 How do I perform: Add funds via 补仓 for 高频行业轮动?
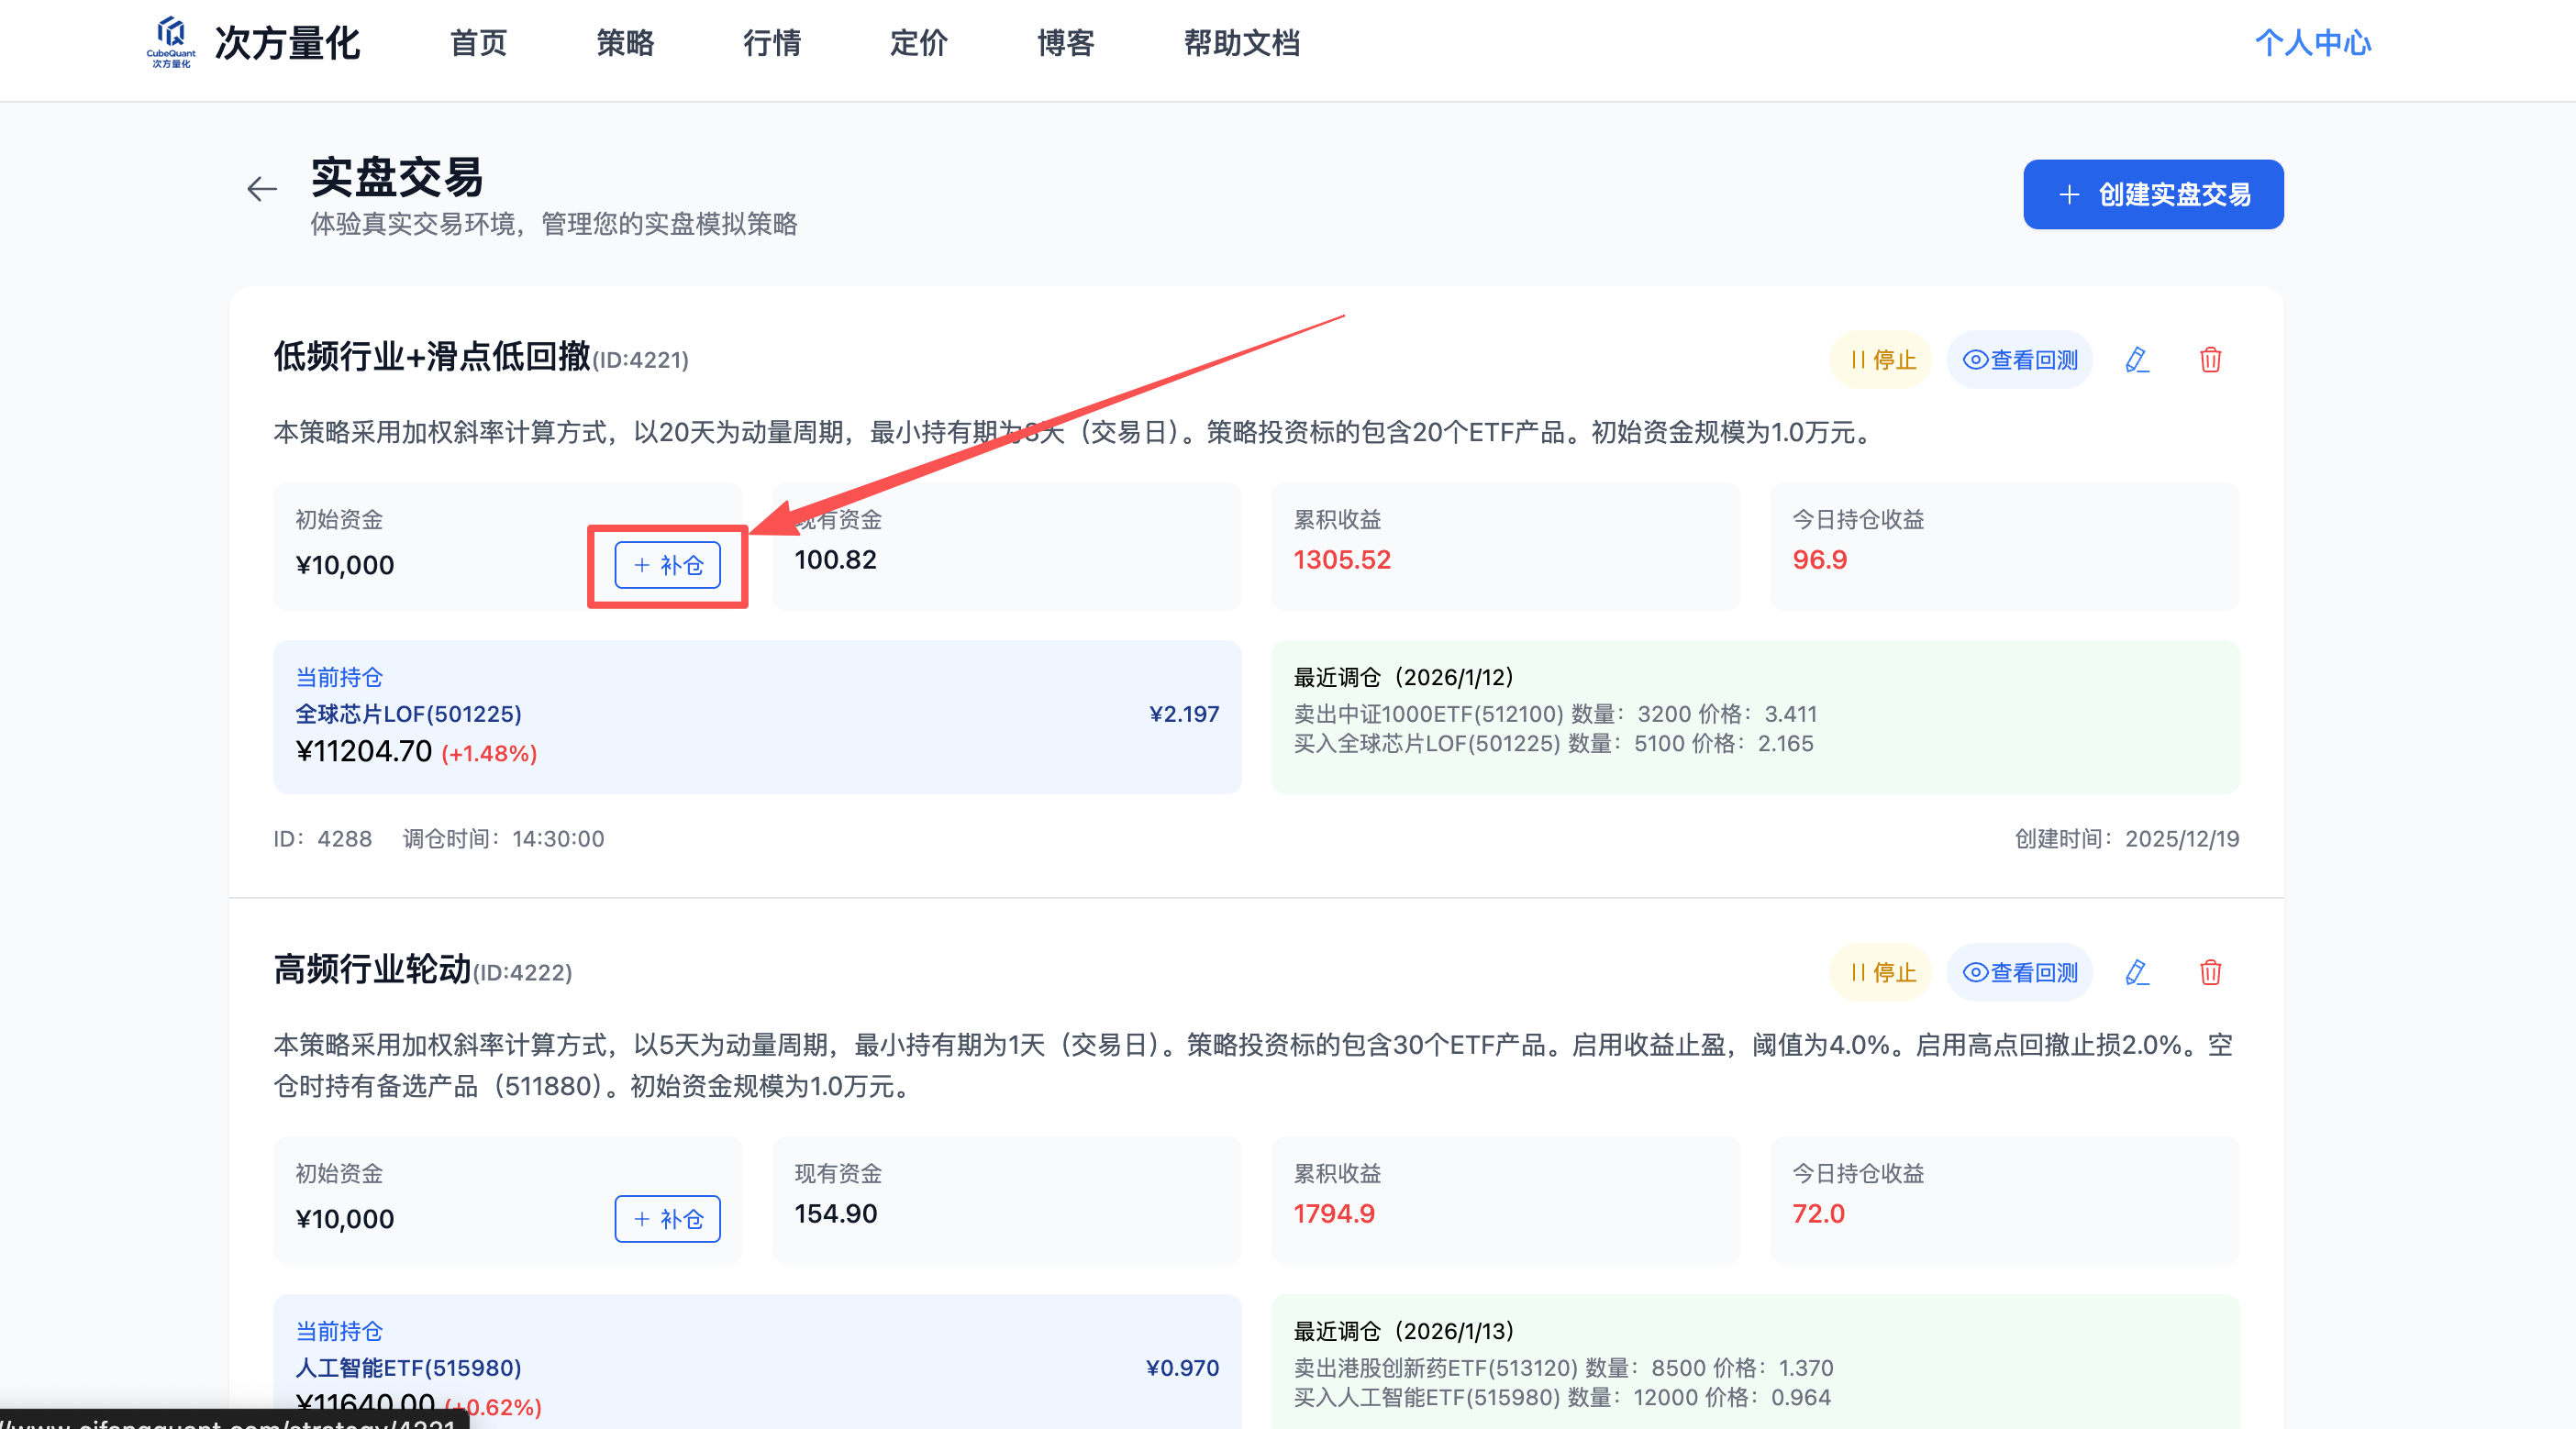667,1219
